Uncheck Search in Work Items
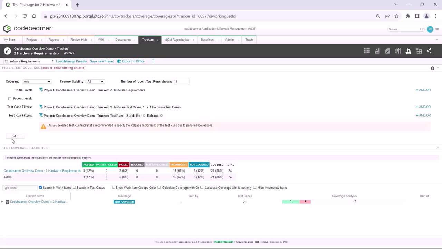This screenshot has width=442, height=249. tap(40, 187)
